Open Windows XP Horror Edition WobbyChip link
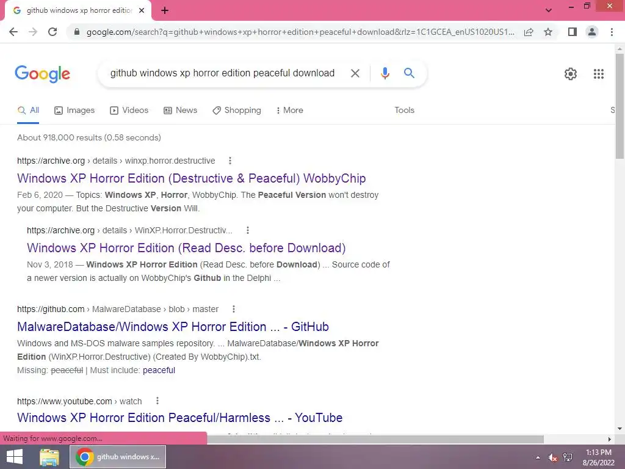This screenshot has height=469, width=625. tap(191, 178)
